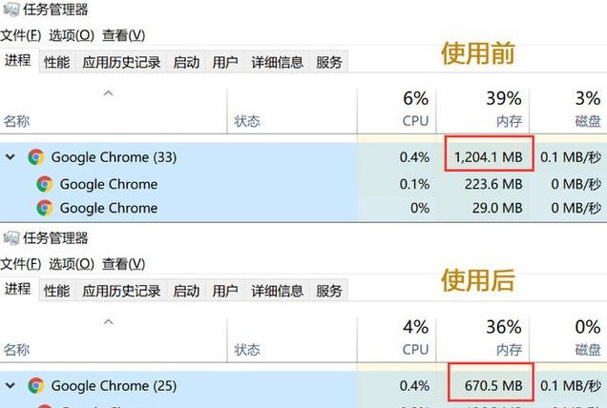Sort by the 6% CPU column header
Image resolution: width=607 pixels, height=408 pixels.
click(x=397, y=109)
